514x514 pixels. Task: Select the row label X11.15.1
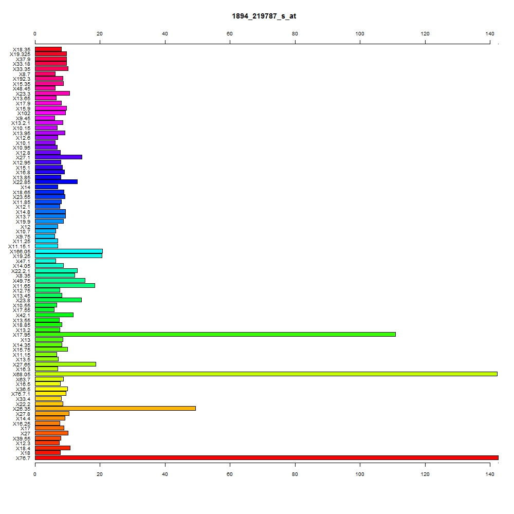(x=19, y=246)
